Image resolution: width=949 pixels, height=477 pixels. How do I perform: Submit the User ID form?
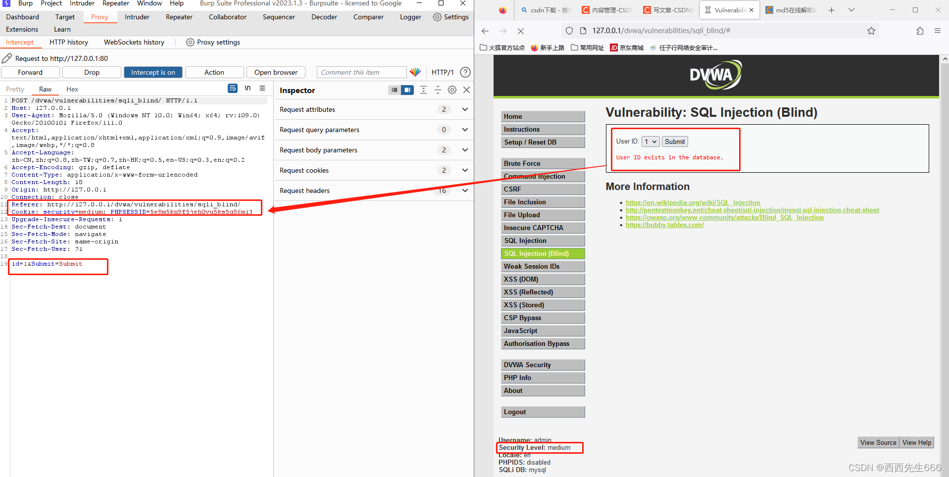coord(675,142)
